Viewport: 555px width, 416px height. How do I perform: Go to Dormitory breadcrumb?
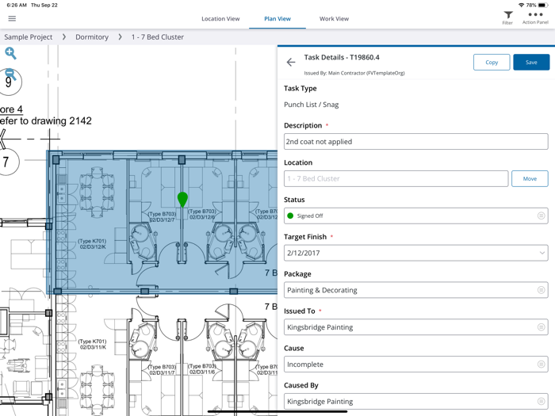click(92, 36)
